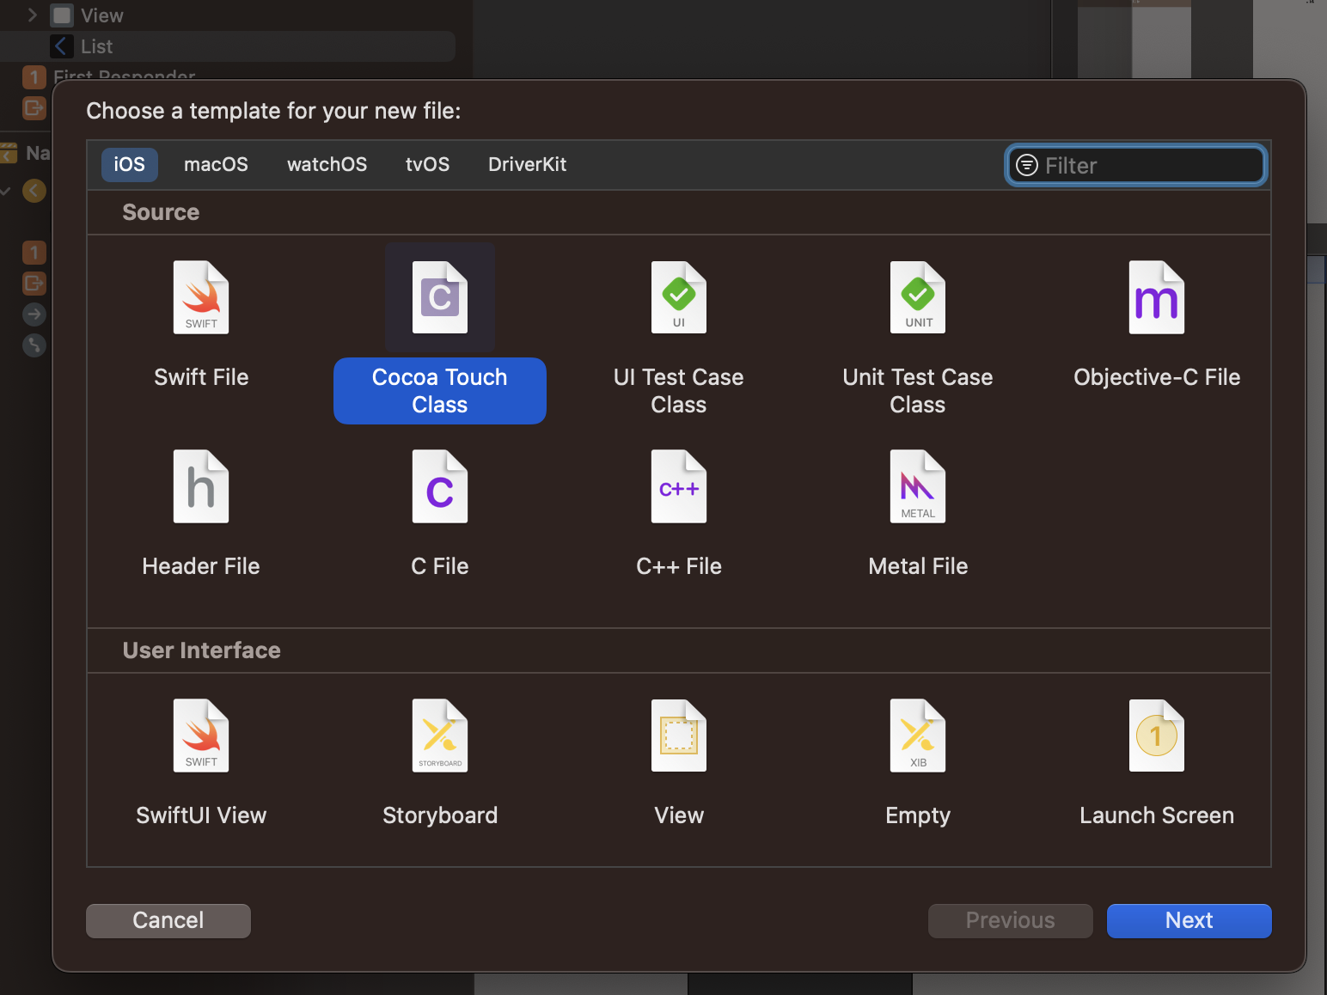Click the Next button
1327x995 pixels.
click(x=1189, y=920)
